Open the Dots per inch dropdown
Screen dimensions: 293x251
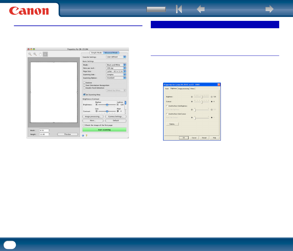pyautogui.click(x=116, y=68)
